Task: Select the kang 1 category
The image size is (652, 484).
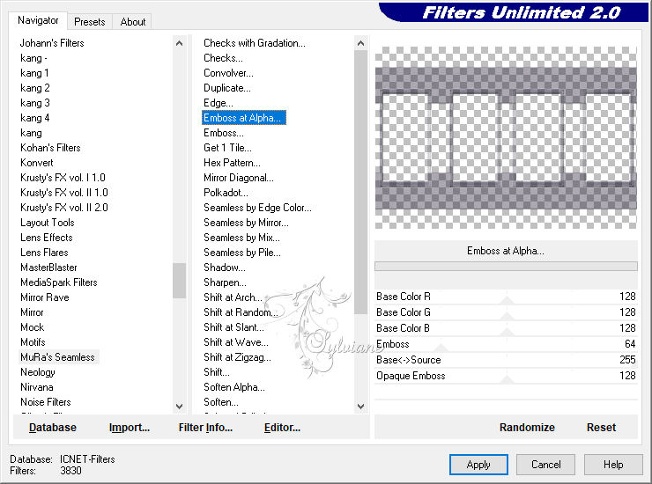Action: tap(34, 73)
